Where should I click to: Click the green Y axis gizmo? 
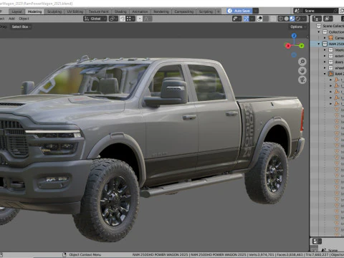point(302,45)
